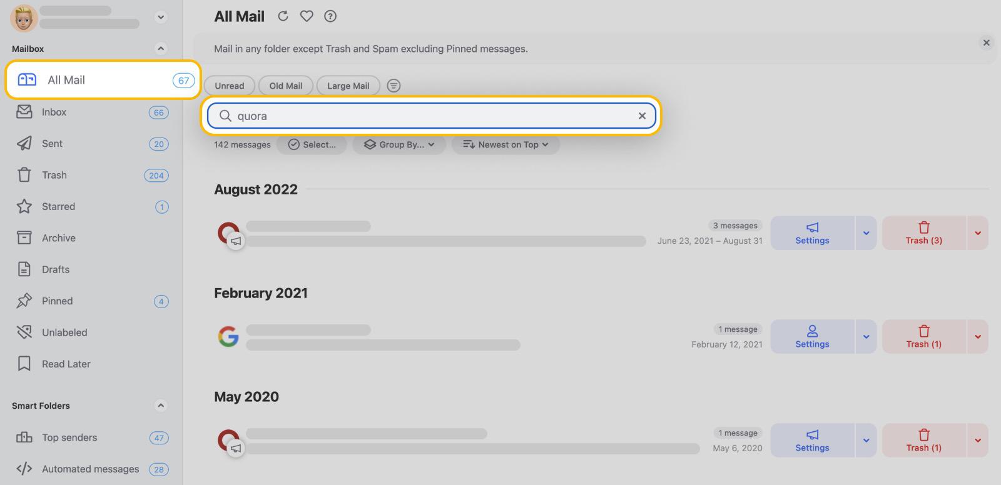
Task: Click the Read Later bookmark icon
Action: click(24, 364)
